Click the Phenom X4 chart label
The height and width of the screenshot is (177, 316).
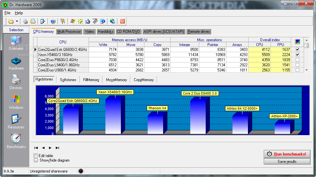pos(157,108)
